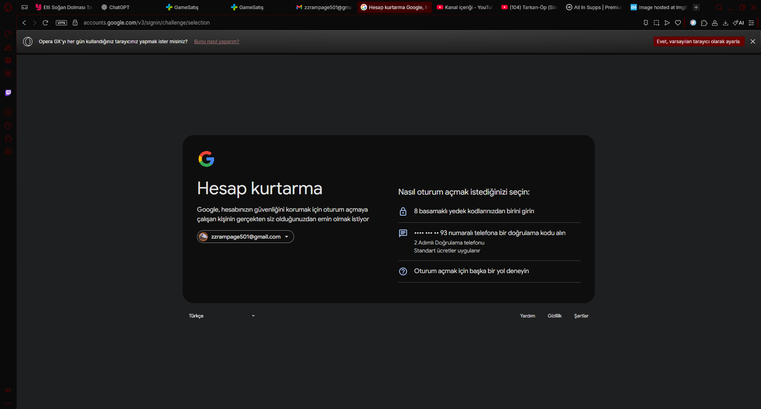
Task: Click the Google logo on recovery card
Action: pos(206,159)
